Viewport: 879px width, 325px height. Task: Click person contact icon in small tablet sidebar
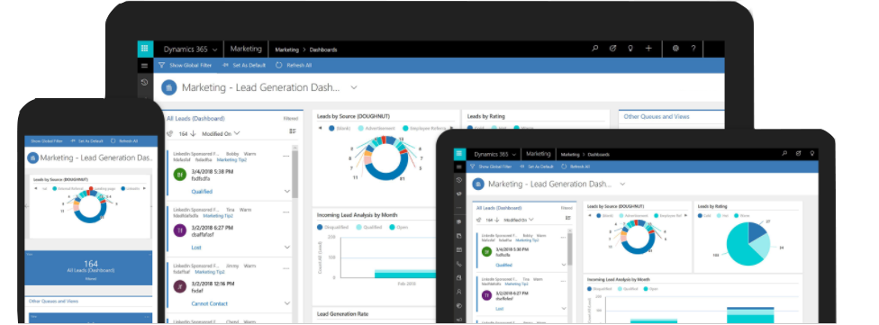(459, 292)
